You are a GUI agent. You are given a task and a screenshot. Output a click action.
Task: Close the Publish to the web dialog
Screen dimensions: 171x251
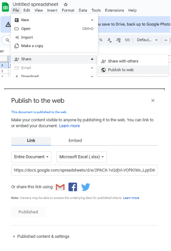point(153,100)
